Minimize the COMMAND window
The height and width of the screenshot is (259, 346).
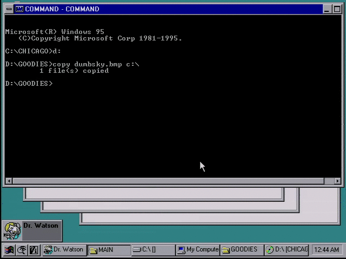coord(327,9)
